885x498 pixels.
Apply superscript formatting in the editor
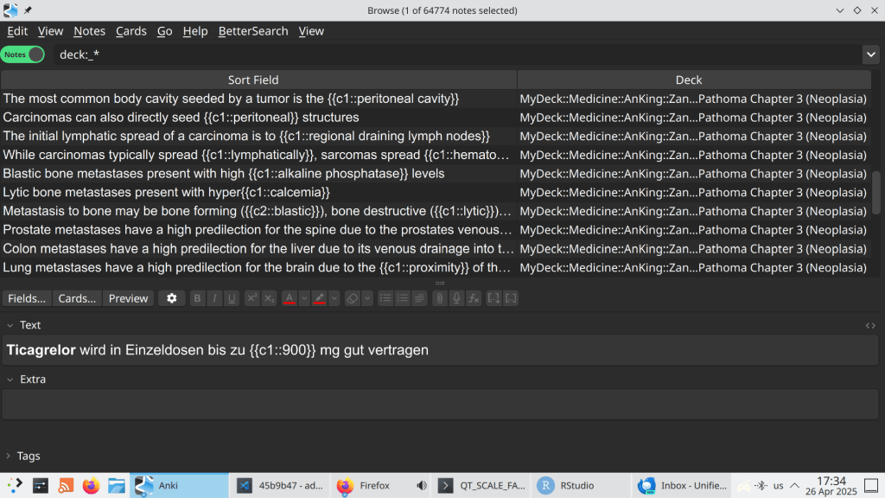click(251, 298)
